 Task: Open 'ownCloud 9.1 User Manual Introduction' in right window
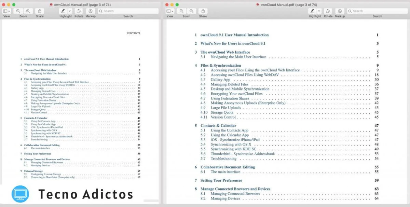(x=234, y=35)
